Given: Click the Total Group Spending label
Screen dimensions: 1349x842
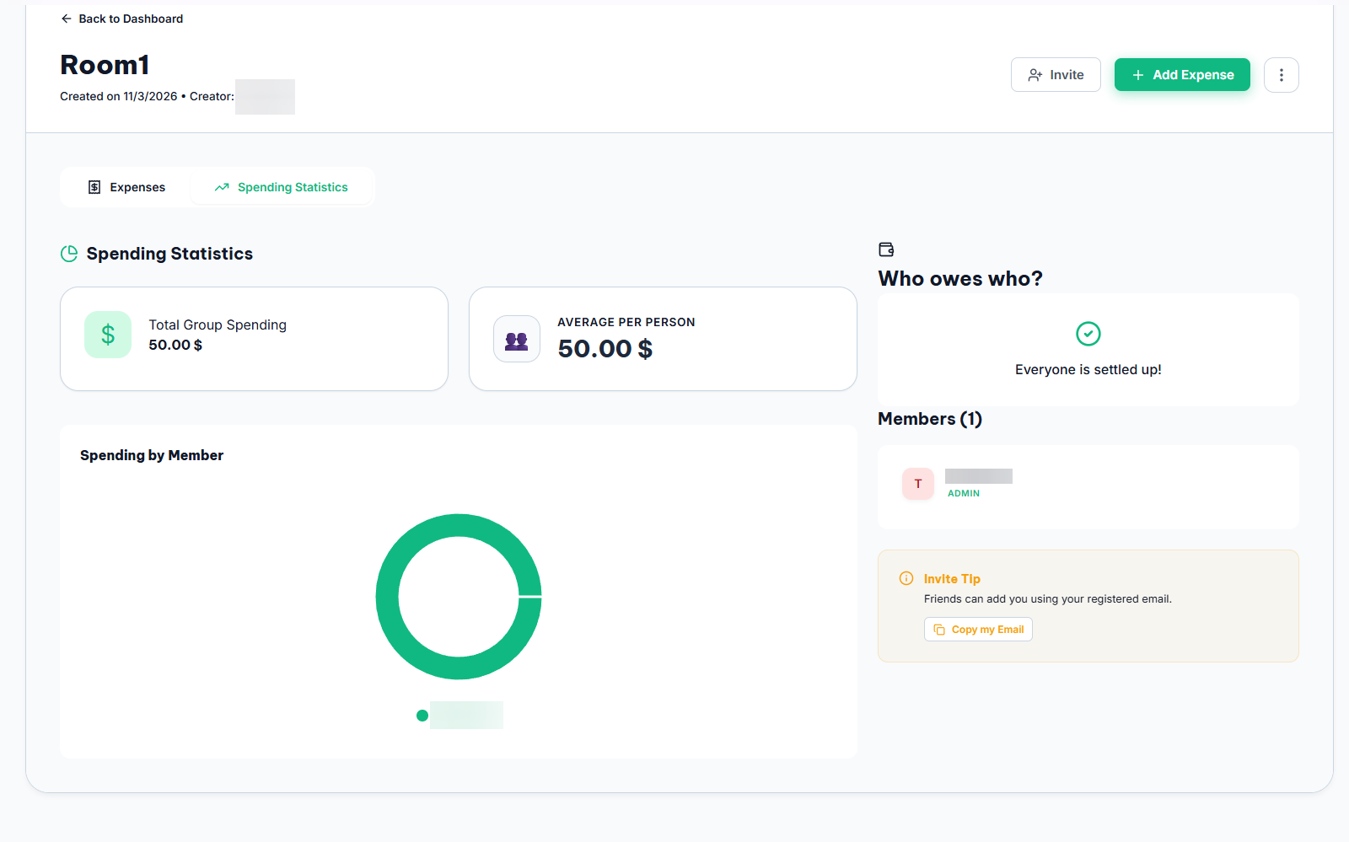Looking at the screenshot, I should pyautogui.click(x=218, y=324).
